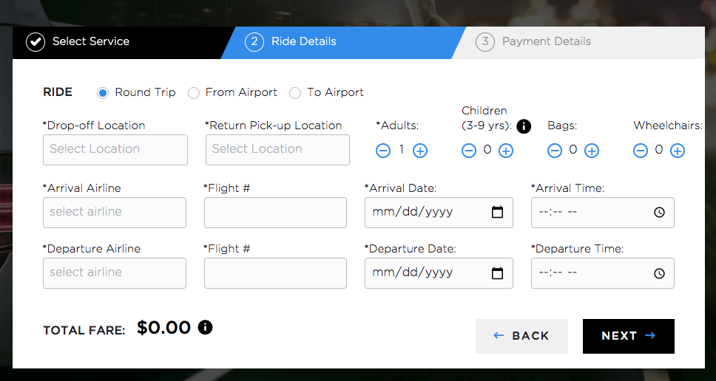Show Total Fare info tooltip
This screenshot has width=716, height=381.
206,327
